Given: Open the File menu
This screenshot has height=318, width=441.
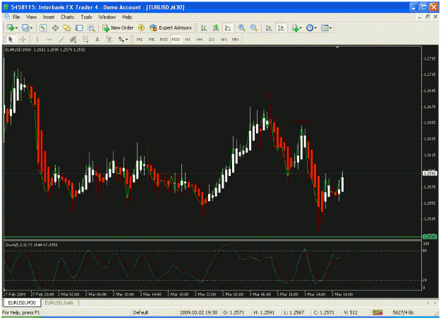Looking at the screenshot, I should (x=16, y=17).
